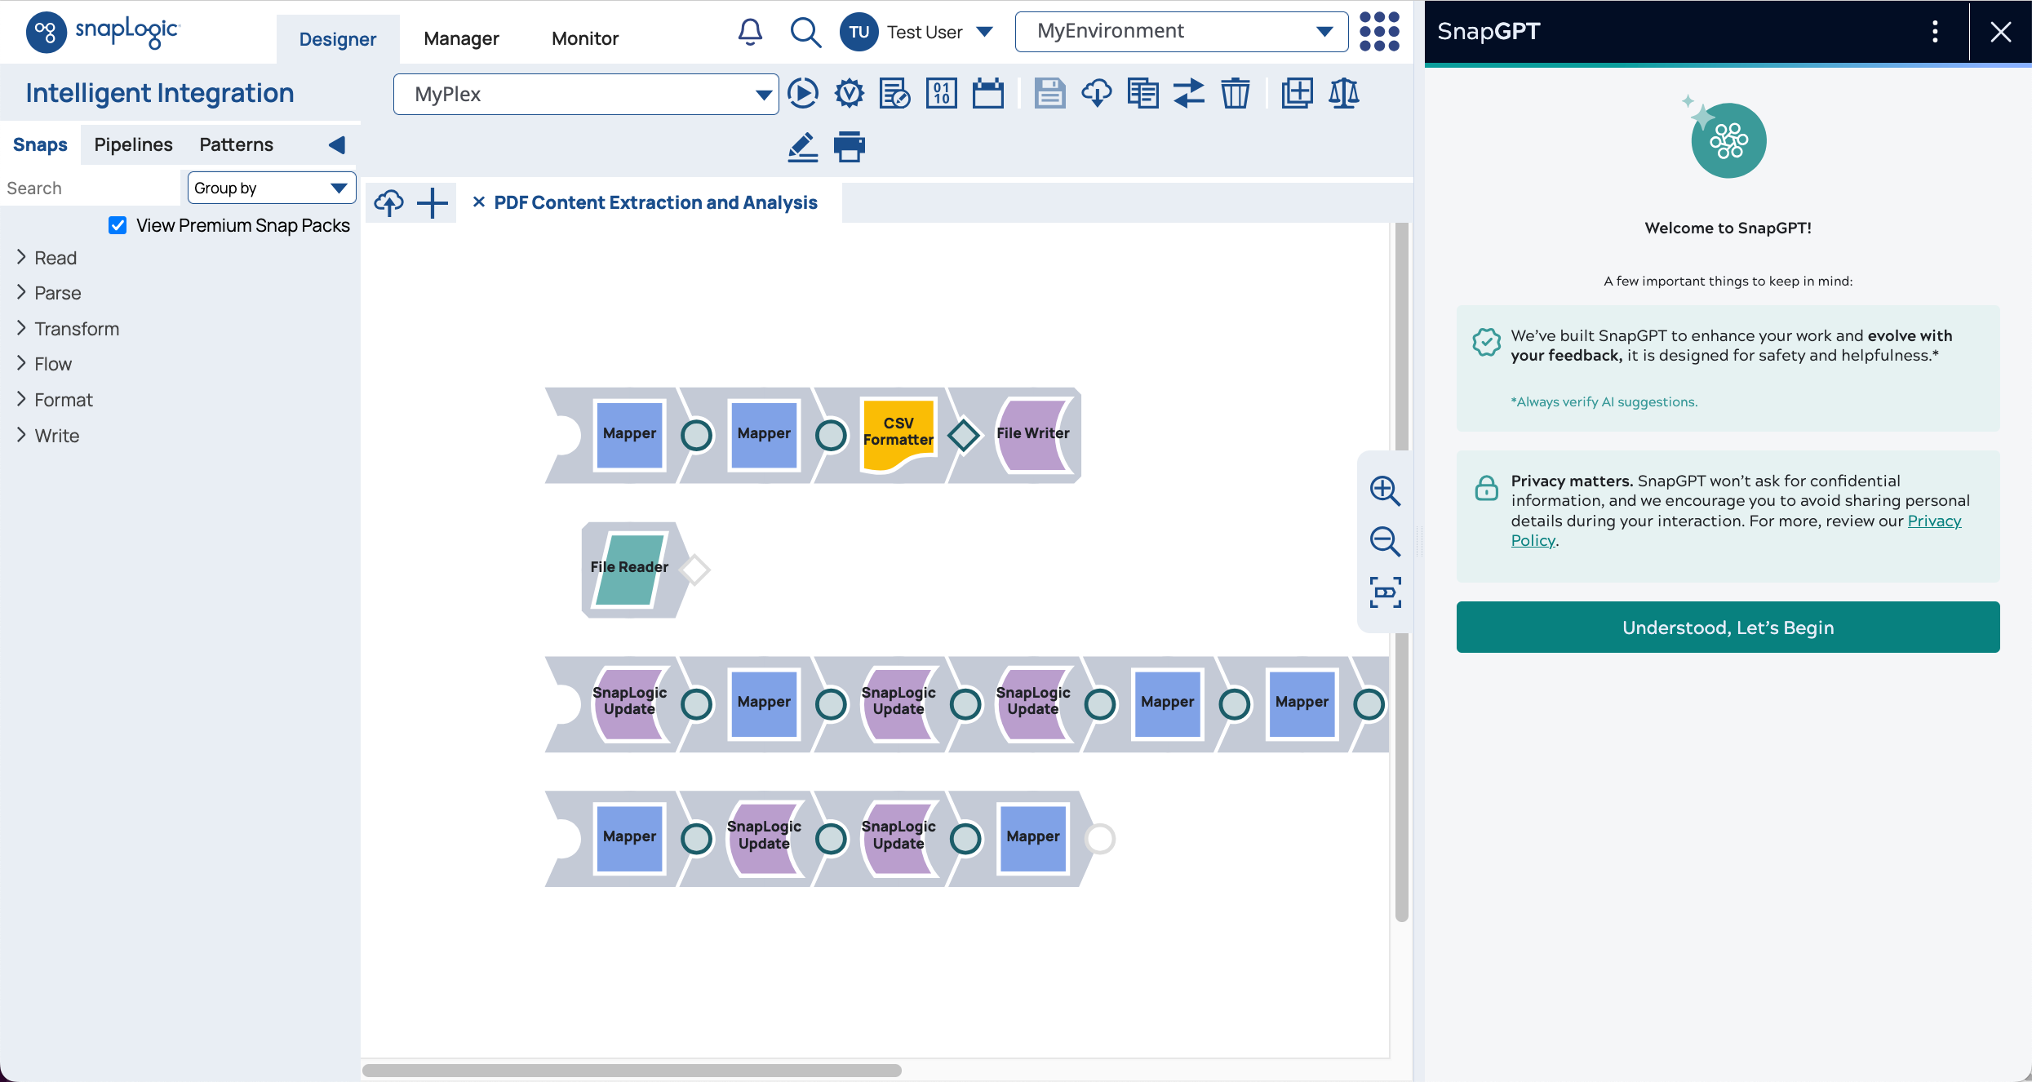Click the print pipeline icon
Screen dimensions: 2032x1082
click(x=849, y=147)
